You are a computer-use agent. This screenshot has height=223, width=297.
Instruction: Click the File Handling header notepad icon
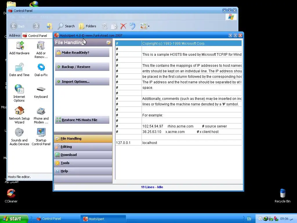pos(108,43)
